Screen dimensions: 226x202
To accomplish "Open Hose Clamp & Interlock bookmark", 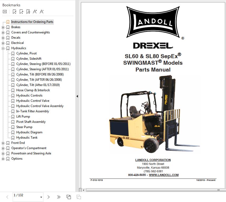I will [x=33, y=90].
